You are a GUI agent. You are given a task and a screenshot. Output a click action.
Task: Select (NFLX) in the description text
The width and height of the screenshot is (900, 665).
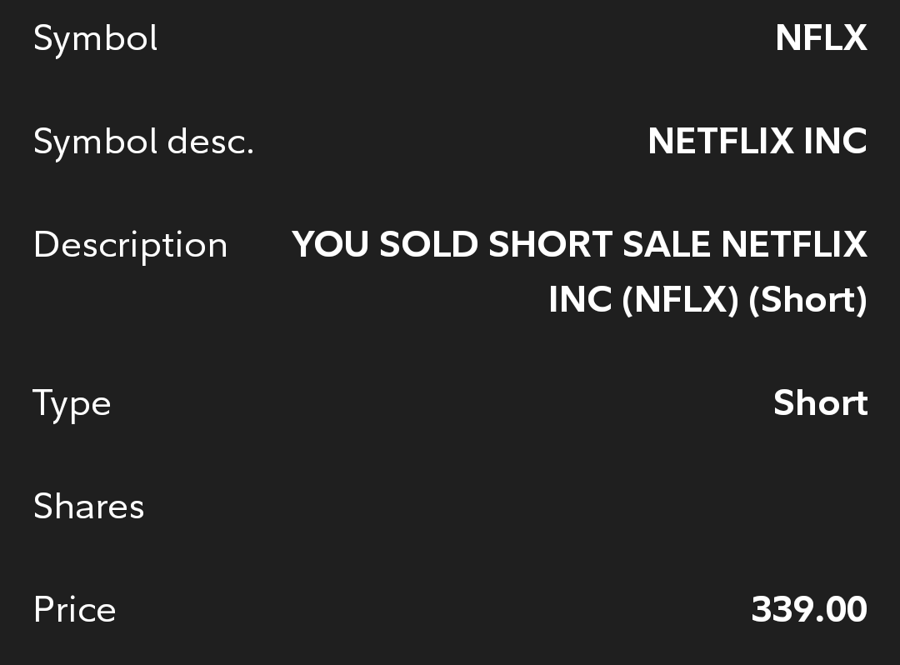[x=680, y=300]
